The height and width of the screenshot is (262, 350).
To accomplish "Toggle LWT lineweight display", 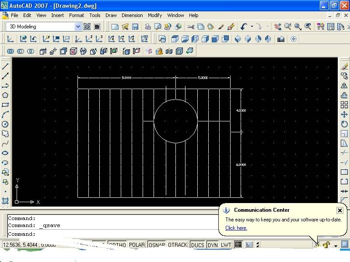I will (x=226, y=245).
